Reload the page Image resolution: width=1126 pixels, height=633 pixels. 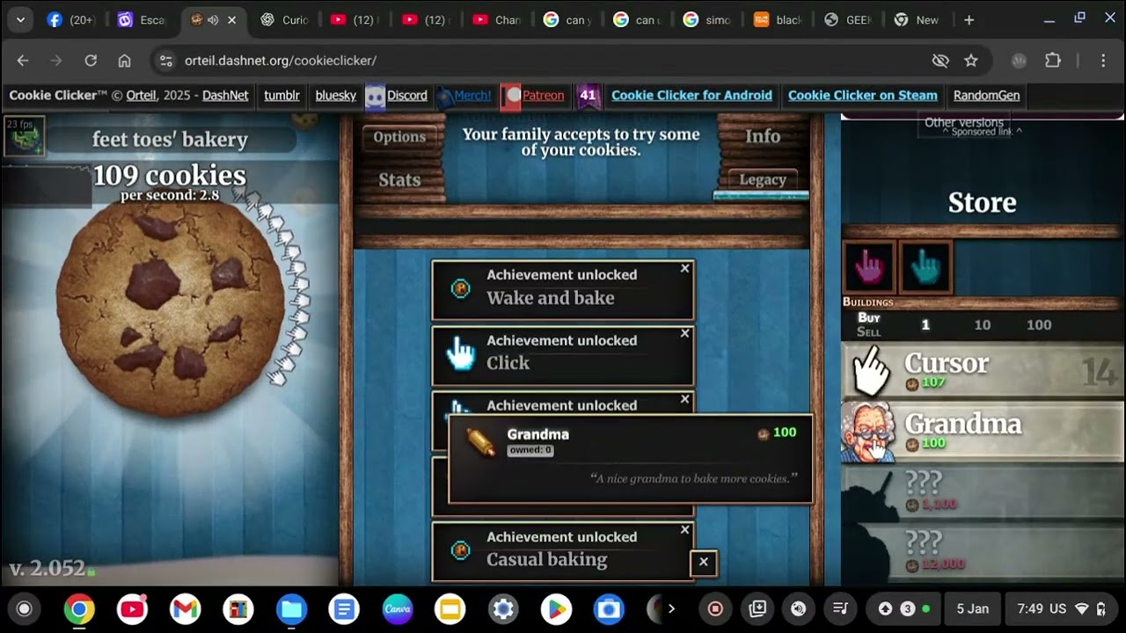tap(91, 61)
